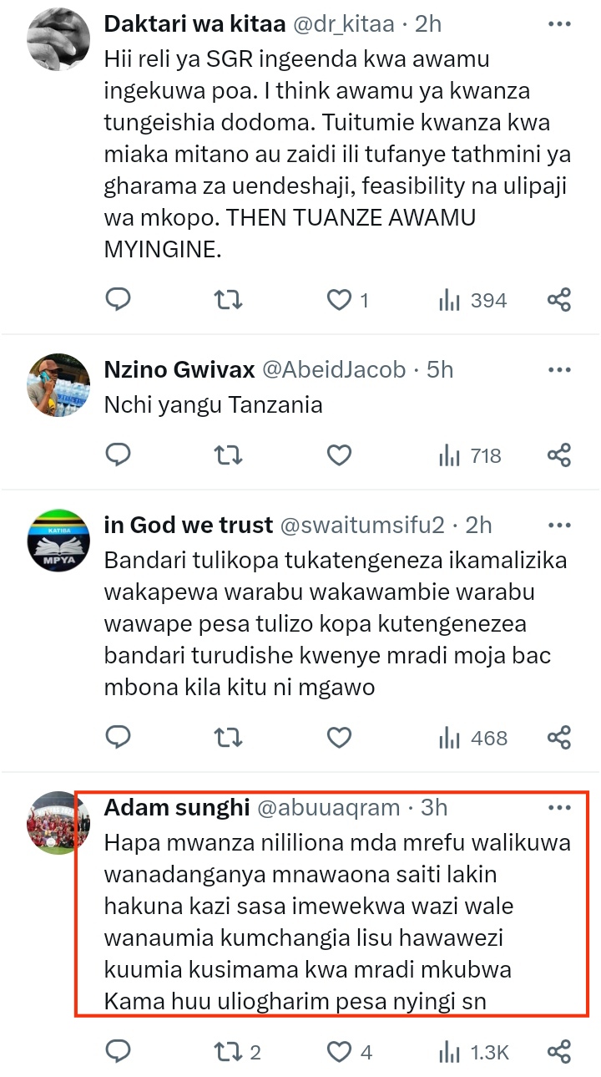Retweet Daktari wa kitaa's post

pyautogui.click(x=229, y=299)
